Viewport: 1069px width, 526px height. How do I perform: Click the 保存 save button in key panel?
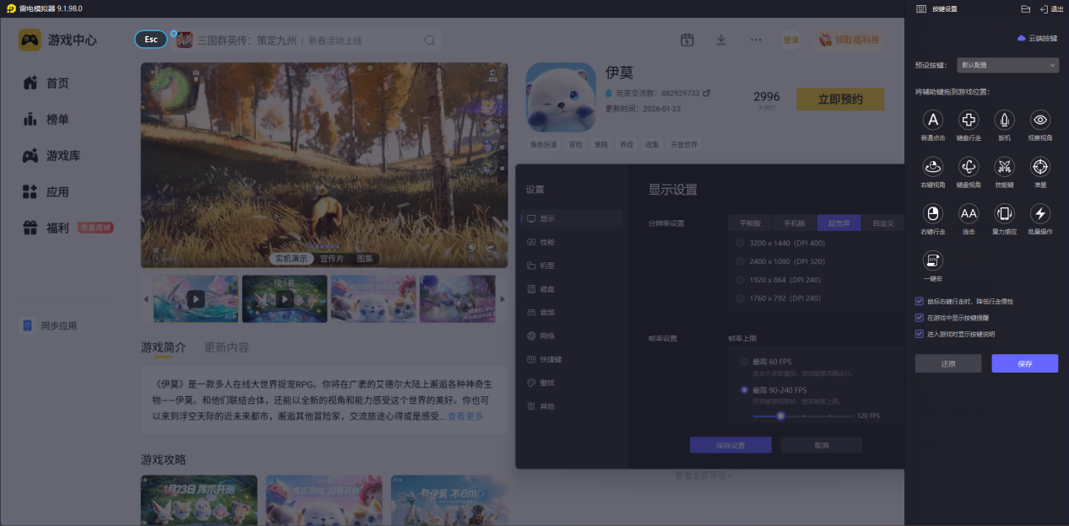[x=1024, y=363]
